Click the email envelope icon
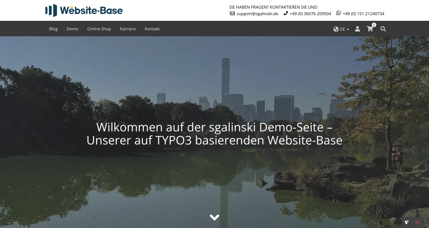429x228 pixels. click(232, 13)
